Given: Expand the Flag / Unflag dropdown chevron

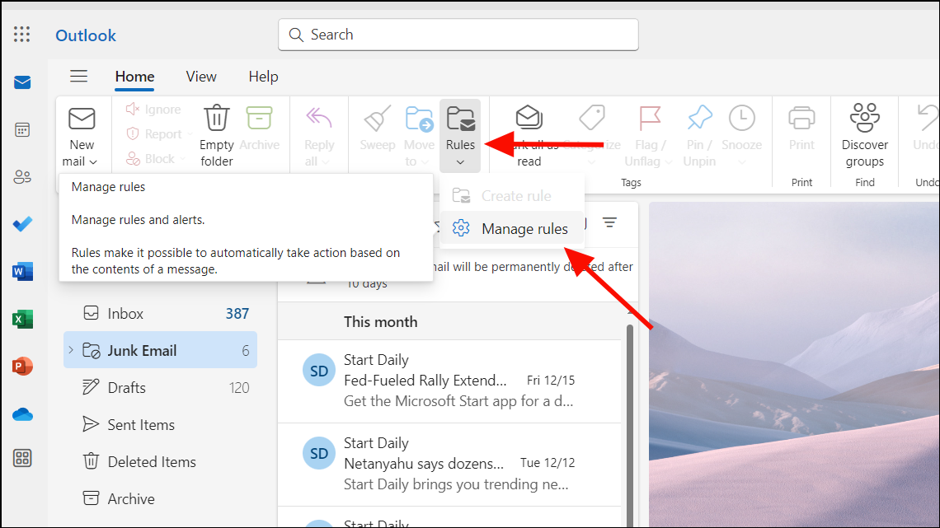Looking at the screenshot, I should pos(669,161).
